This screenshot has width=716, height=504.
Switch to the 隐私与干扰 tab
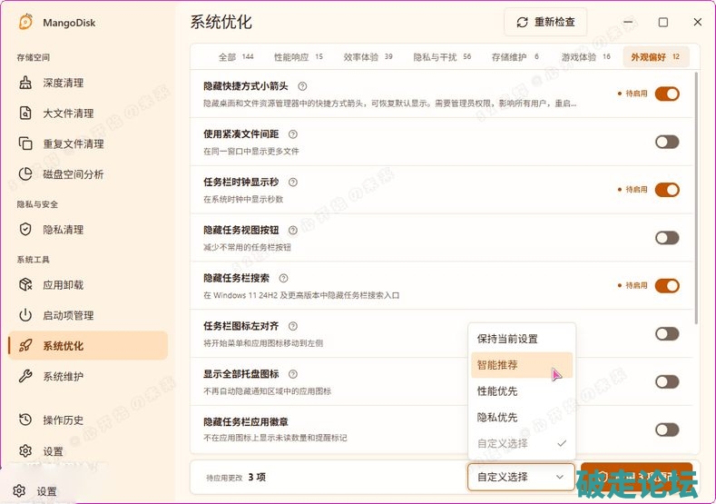pos(442,56)
